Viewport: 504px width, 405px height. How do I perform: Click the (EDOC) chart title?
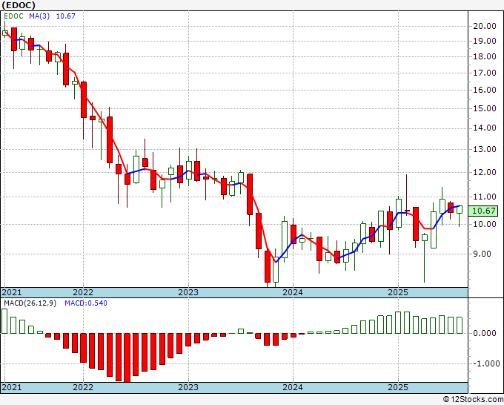[x=19, y=5]
